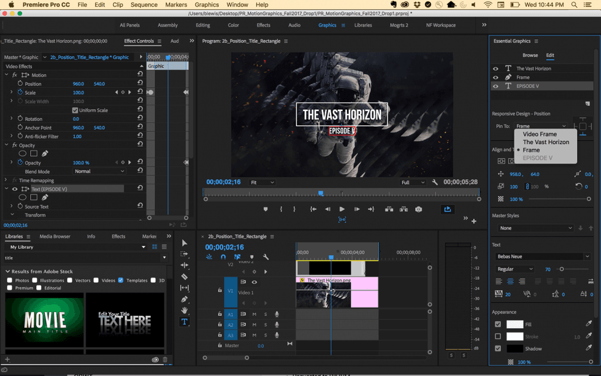601x376 pixels.
Task: Select the Slip tool
Action: tap(185, 288)
